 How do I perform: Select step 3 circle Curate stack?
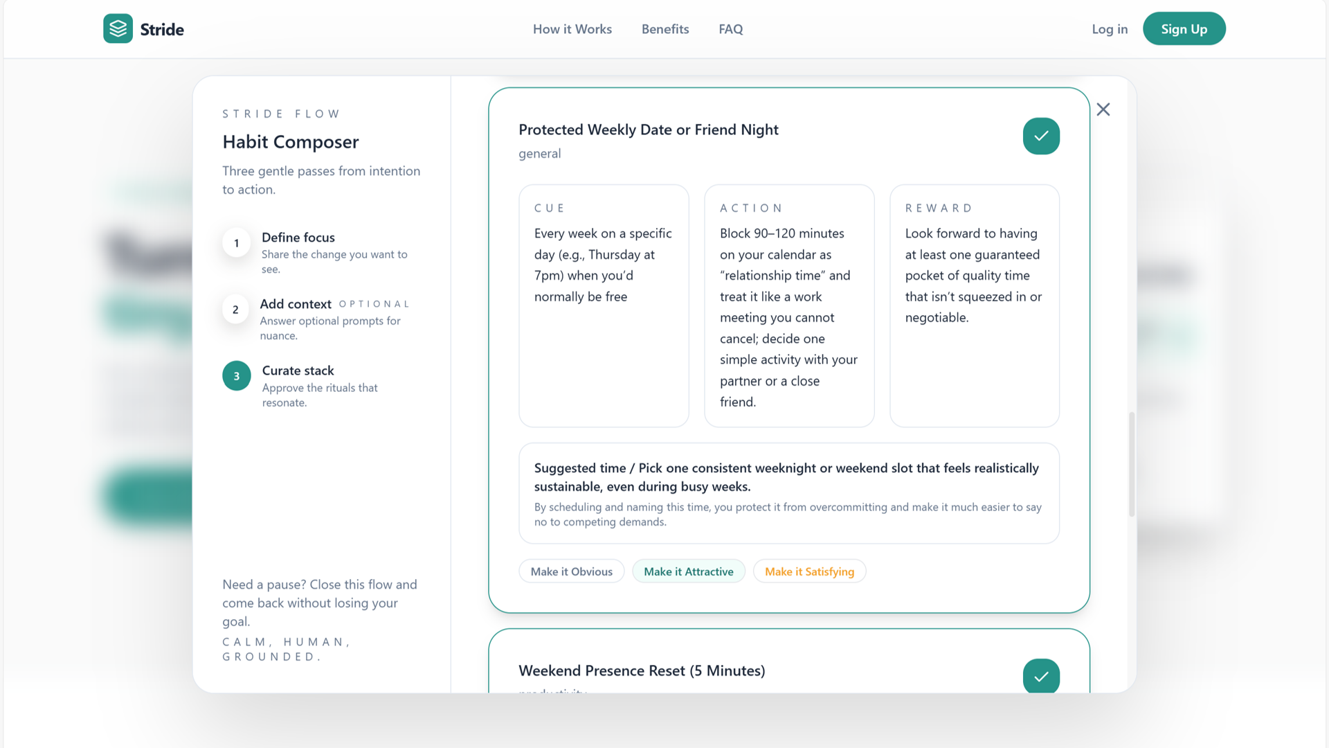[236, 376]
